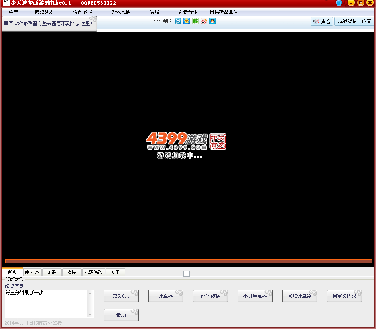376x329 pixels.
Task: Open the 修改教程 menu
Action: coord(83,12)
